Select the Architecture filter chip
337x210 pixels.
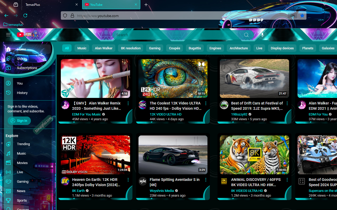coord(239,48)
